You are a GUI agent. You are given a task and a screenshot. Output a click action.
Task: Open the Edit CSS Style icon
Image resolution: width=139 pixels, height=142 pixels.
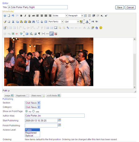click(x=5, y=28)
